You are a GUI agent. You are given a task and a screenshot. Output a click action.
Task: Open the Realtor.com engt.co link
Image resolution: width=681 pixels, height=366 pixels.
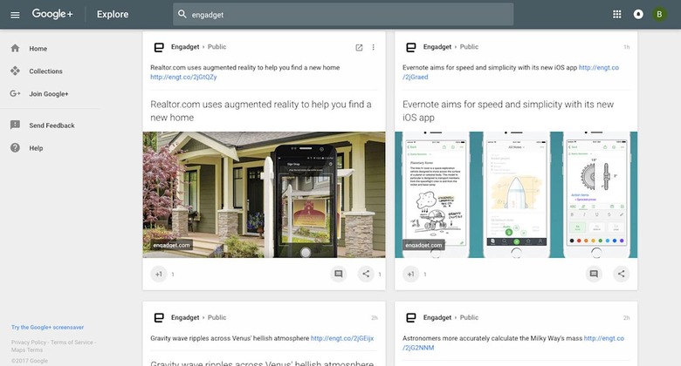(x=183, y=77)
